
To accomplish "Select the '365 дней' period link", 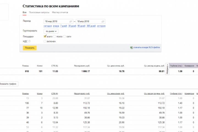I will [x=91, y=26].
